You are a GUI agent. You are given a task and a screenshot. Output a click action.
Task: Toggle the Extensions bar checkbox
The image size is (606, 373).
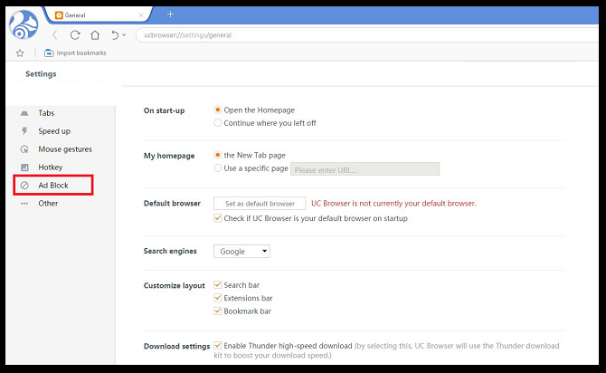pyautogui.click(x=218, y=298)
